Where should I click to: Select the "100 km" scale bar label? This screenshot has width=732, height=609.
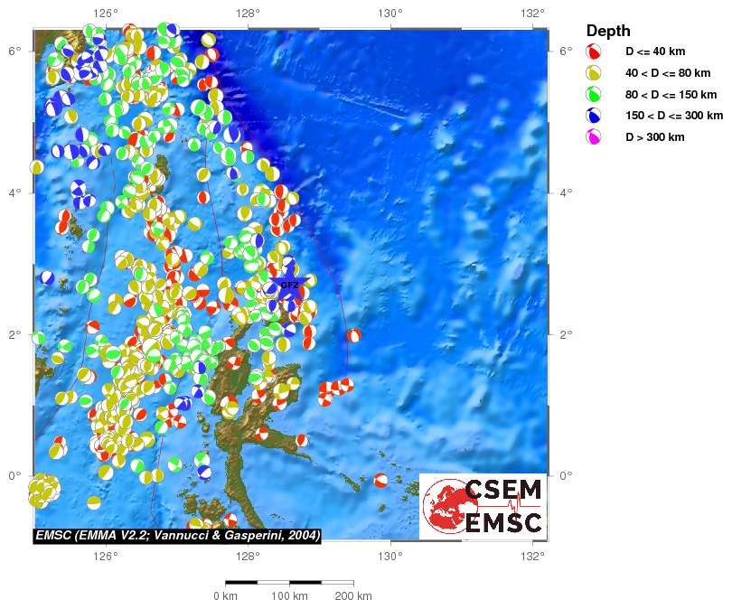click(x=289, y=596)
